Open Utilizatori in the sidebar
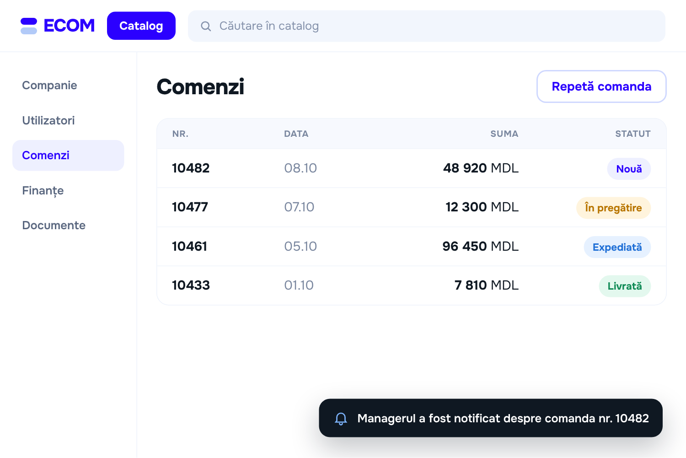 point(68,121)
